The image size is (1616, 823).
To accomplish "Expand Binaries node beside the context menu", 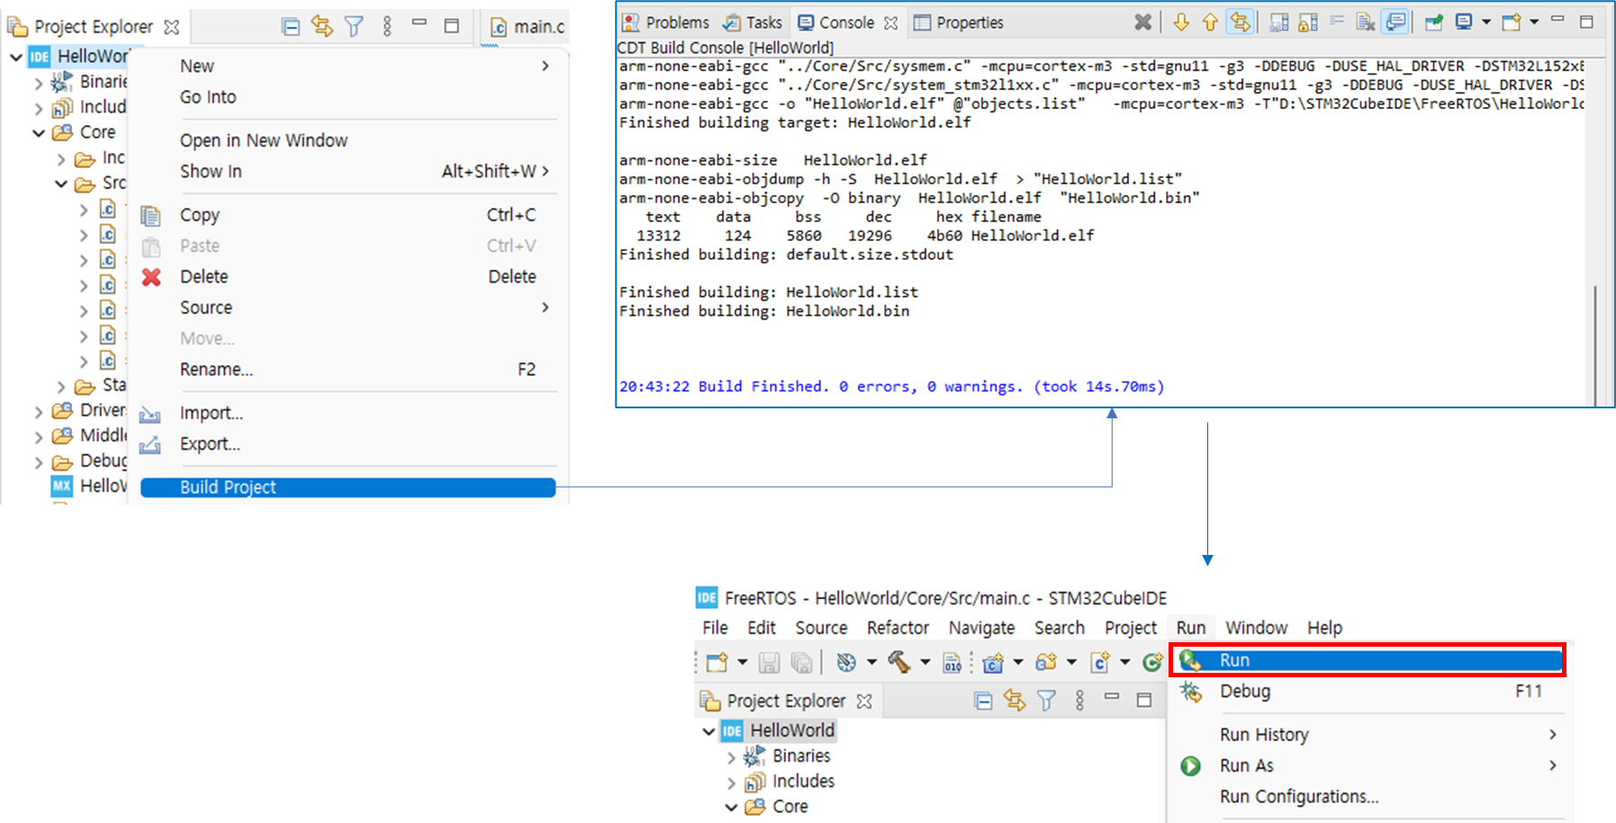I will [x=39, y=83].
